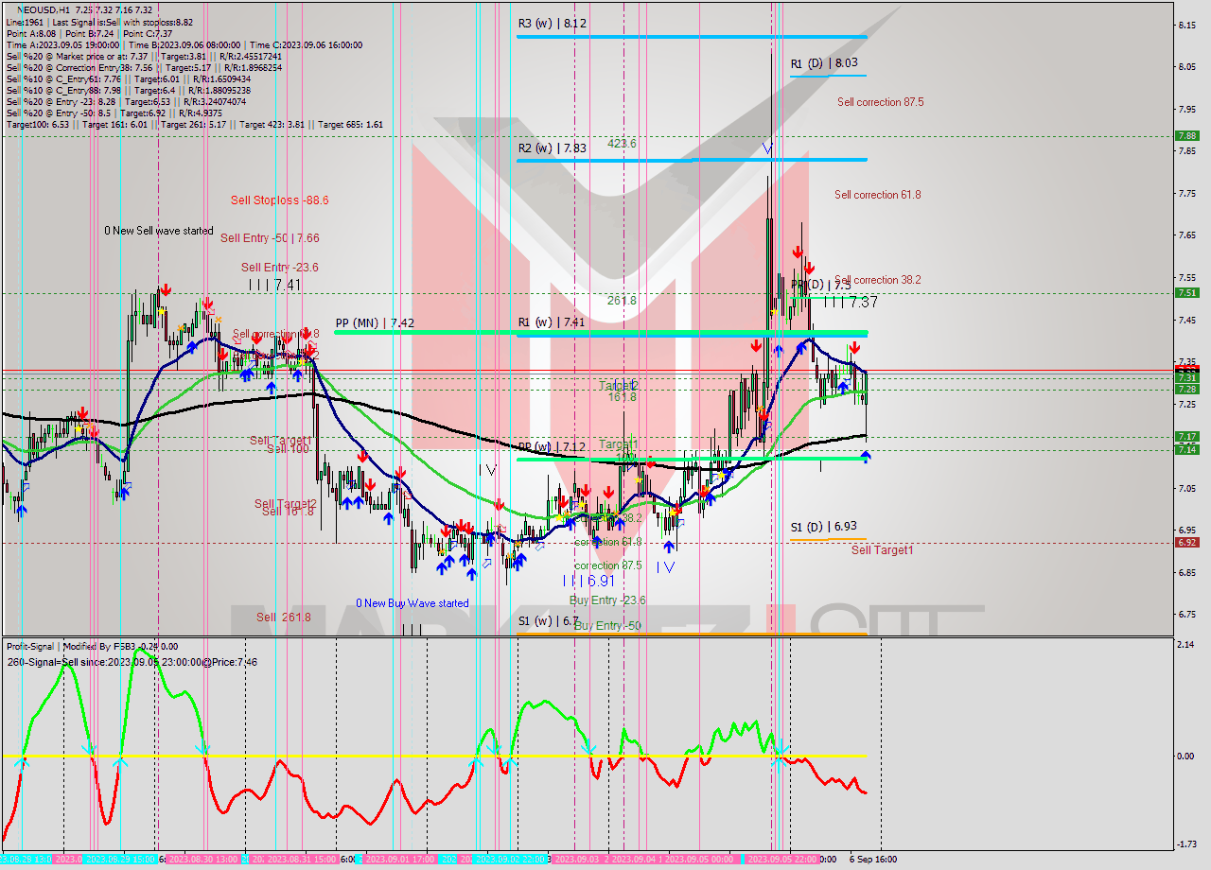Image resolution: width=1211 pixels, height=870 pixels.
Task: Click the '| | | 7.37' wave label
Action: click(x=850, y=303)
